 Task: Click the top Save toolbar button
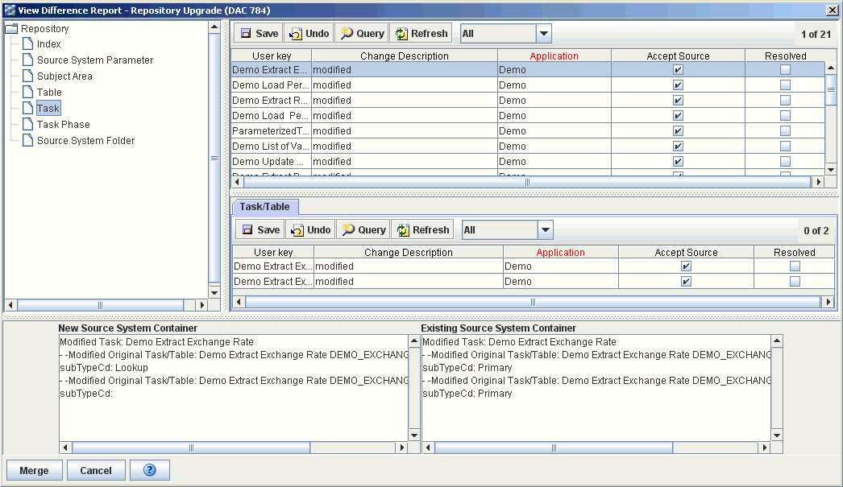click(259, 33)
